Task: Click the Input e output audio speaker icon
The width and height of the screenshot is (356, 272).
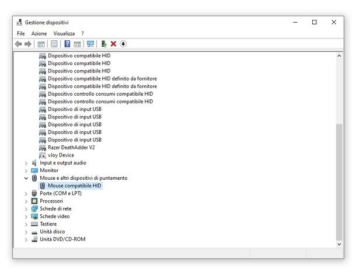Action: pos(34,163)
